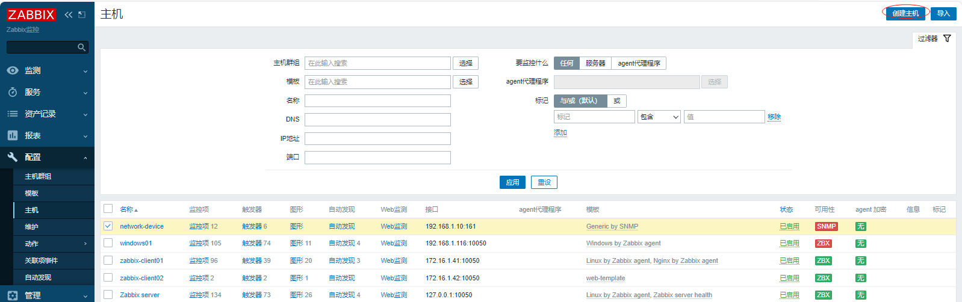962x302 pixels.
Task: Click the red SNMP availability badge
Action: tap(826, 226)
